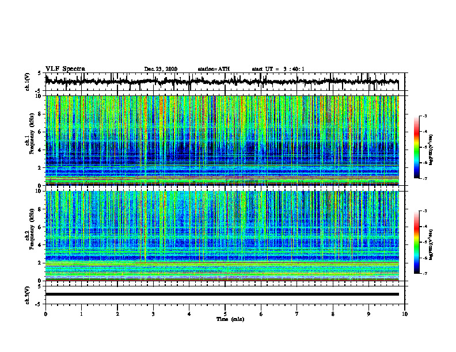The width and height of the screenshot is (456, 352).
Task: Click time axis tick label "6"
Action: tap(261, 314)
